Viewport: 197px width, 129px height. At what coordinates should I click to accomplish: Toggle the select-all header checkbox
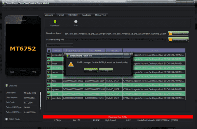tap(49, 50)
